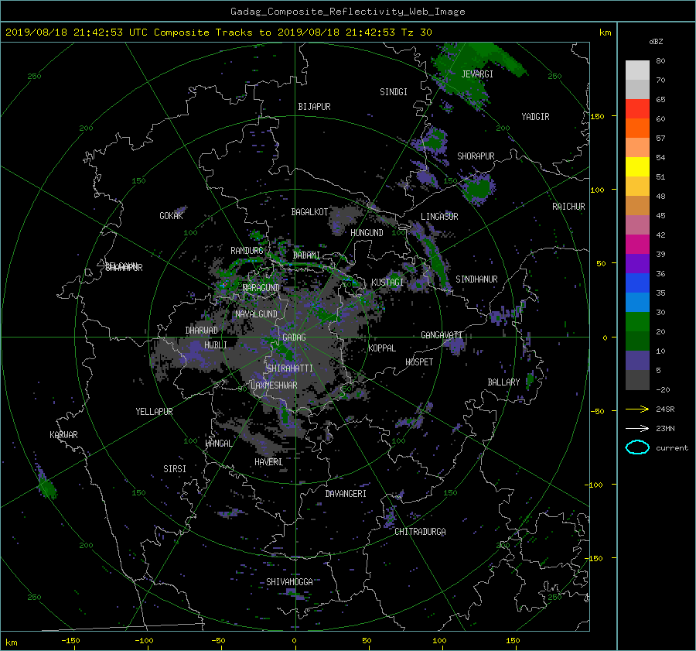Viewport: 696px width, 651px height.
Task: Click the 150 km right axis tick
Action: click(598, 116)
